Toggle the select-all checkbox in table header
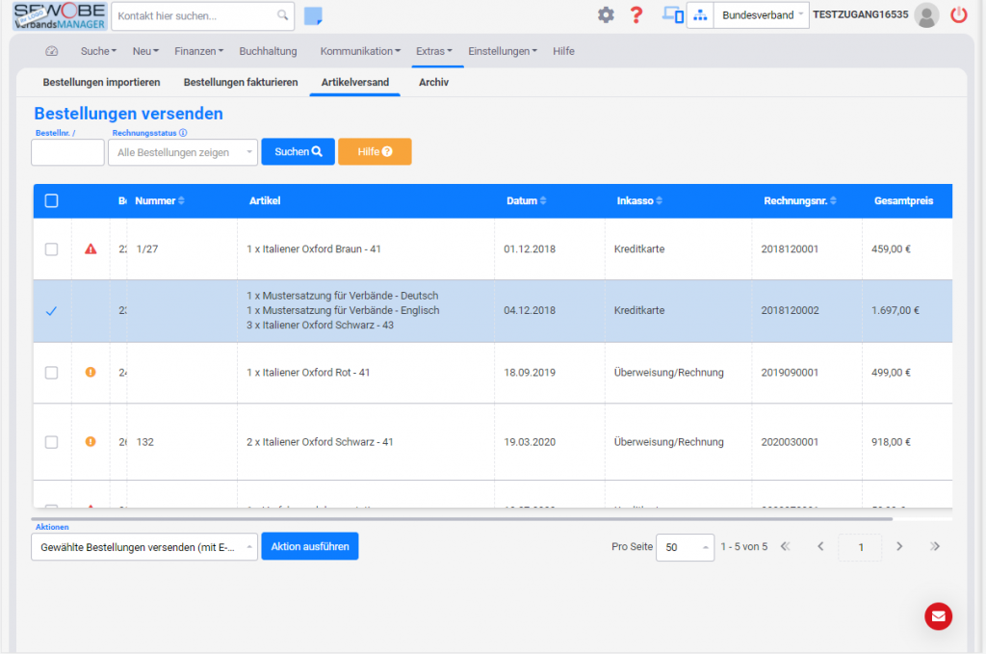The width and height of the screenshot is (986, 654). pos(52,201)
